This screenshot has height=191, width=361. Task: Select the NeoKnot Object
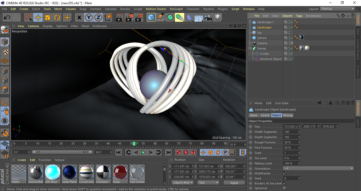[271, 59]
